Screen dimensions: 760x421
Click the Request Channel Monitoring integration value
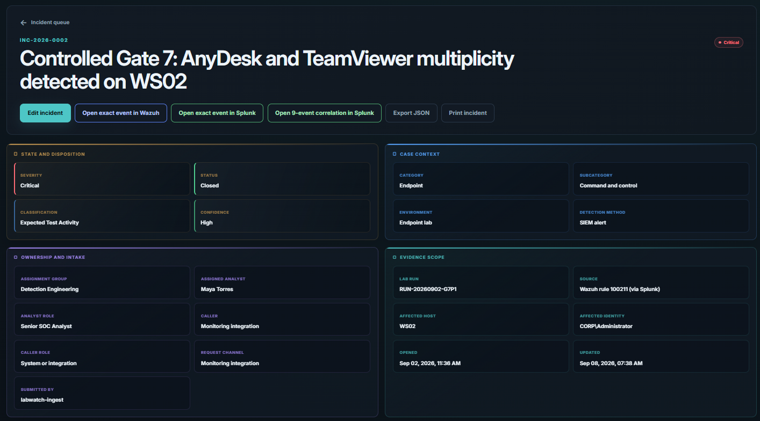(230, 363)
